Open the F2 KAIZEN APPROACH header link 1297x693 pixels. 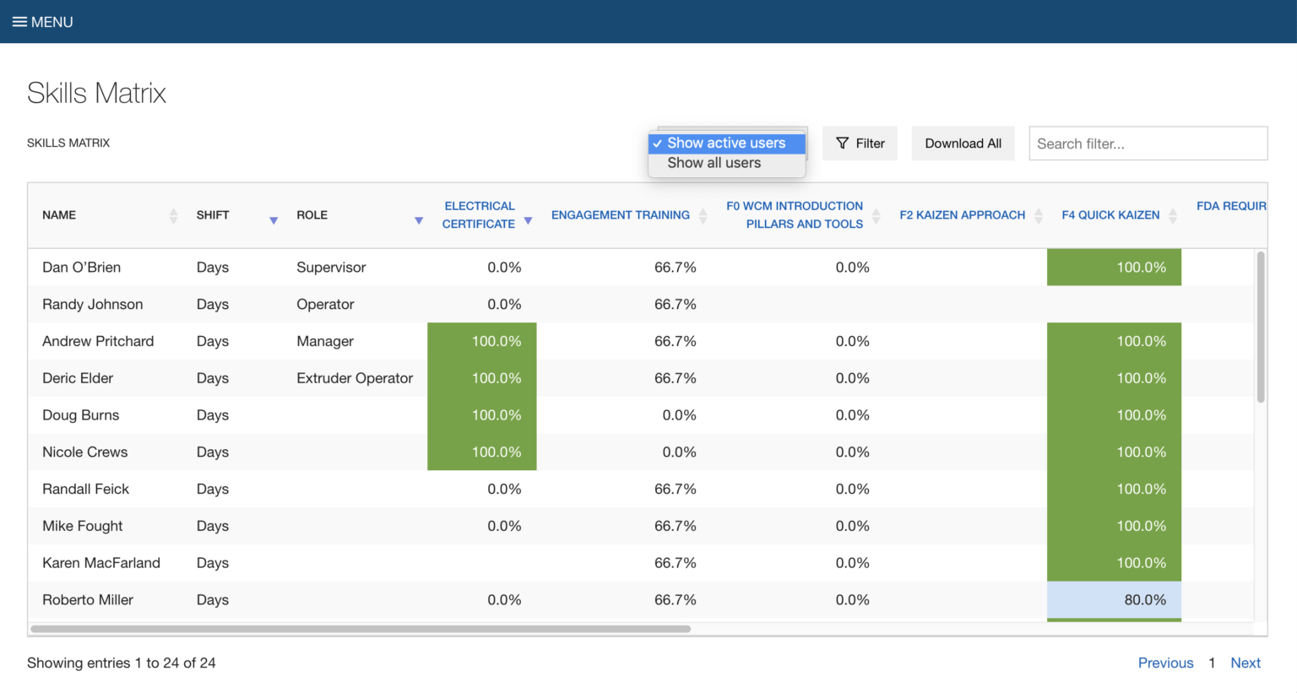(x=963, y=215)
